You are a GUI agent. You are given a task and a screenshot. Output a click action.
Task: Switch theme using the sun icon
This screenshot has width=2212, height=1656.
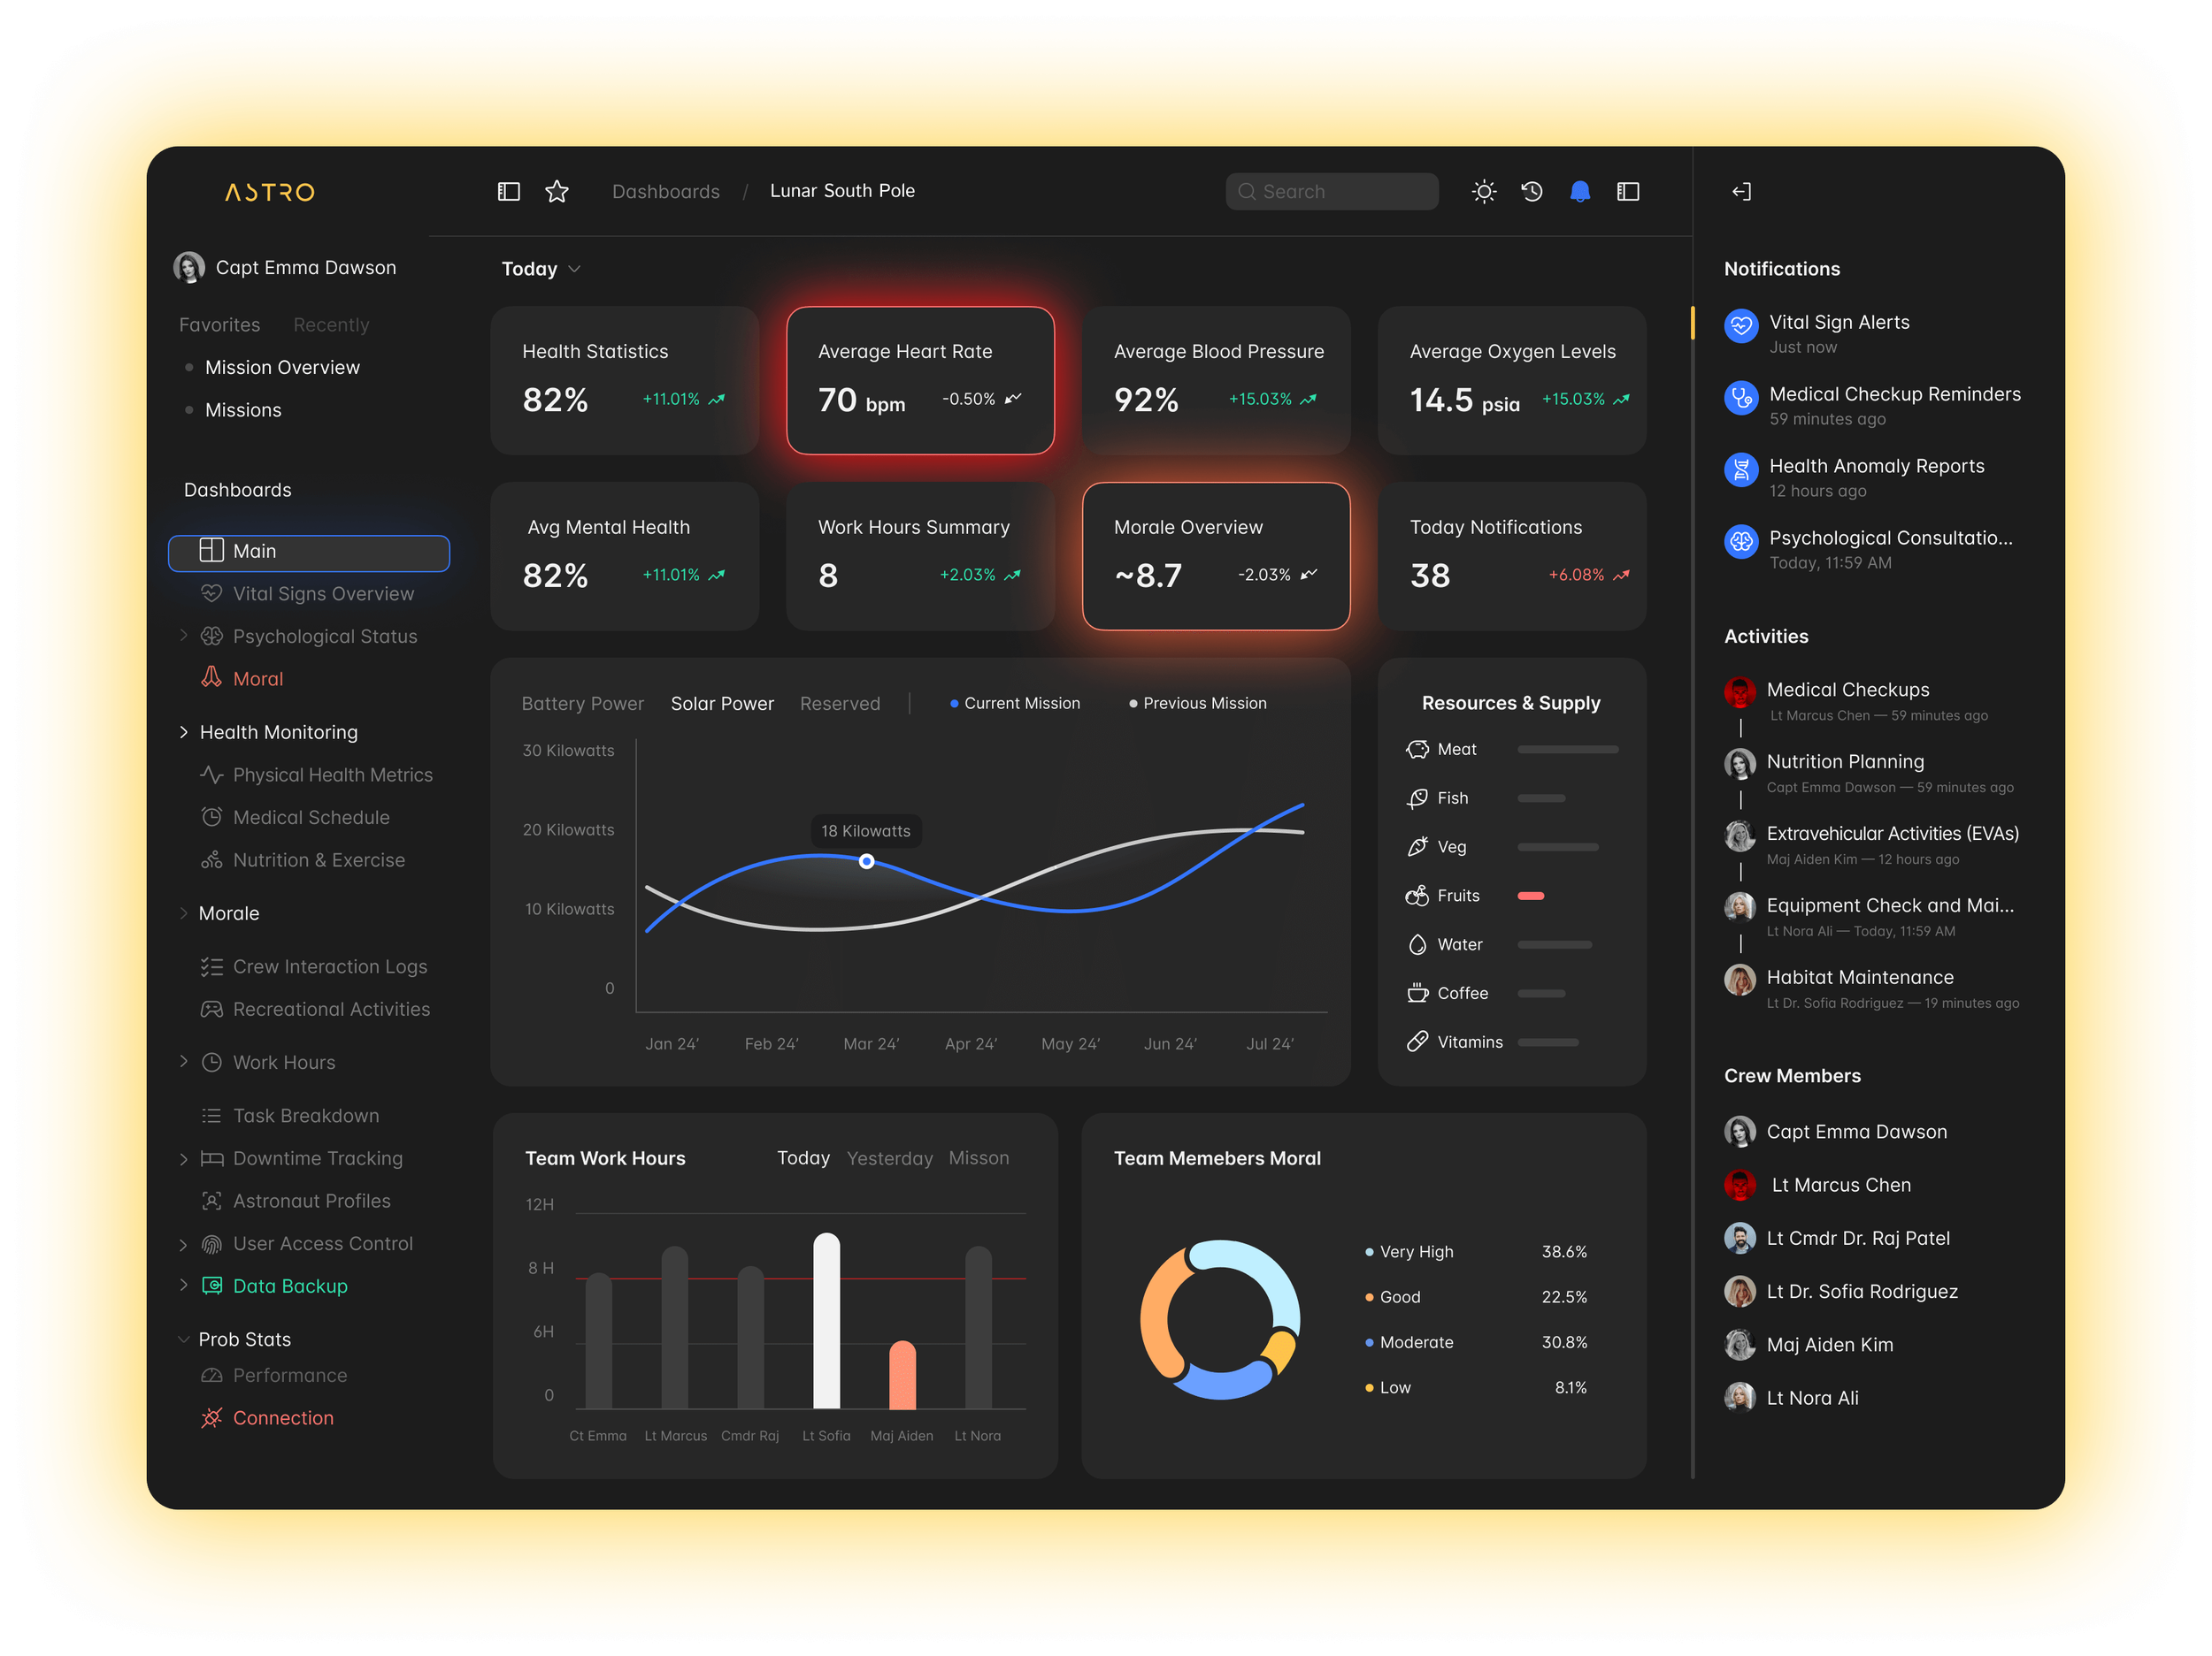pos(1484,191)
